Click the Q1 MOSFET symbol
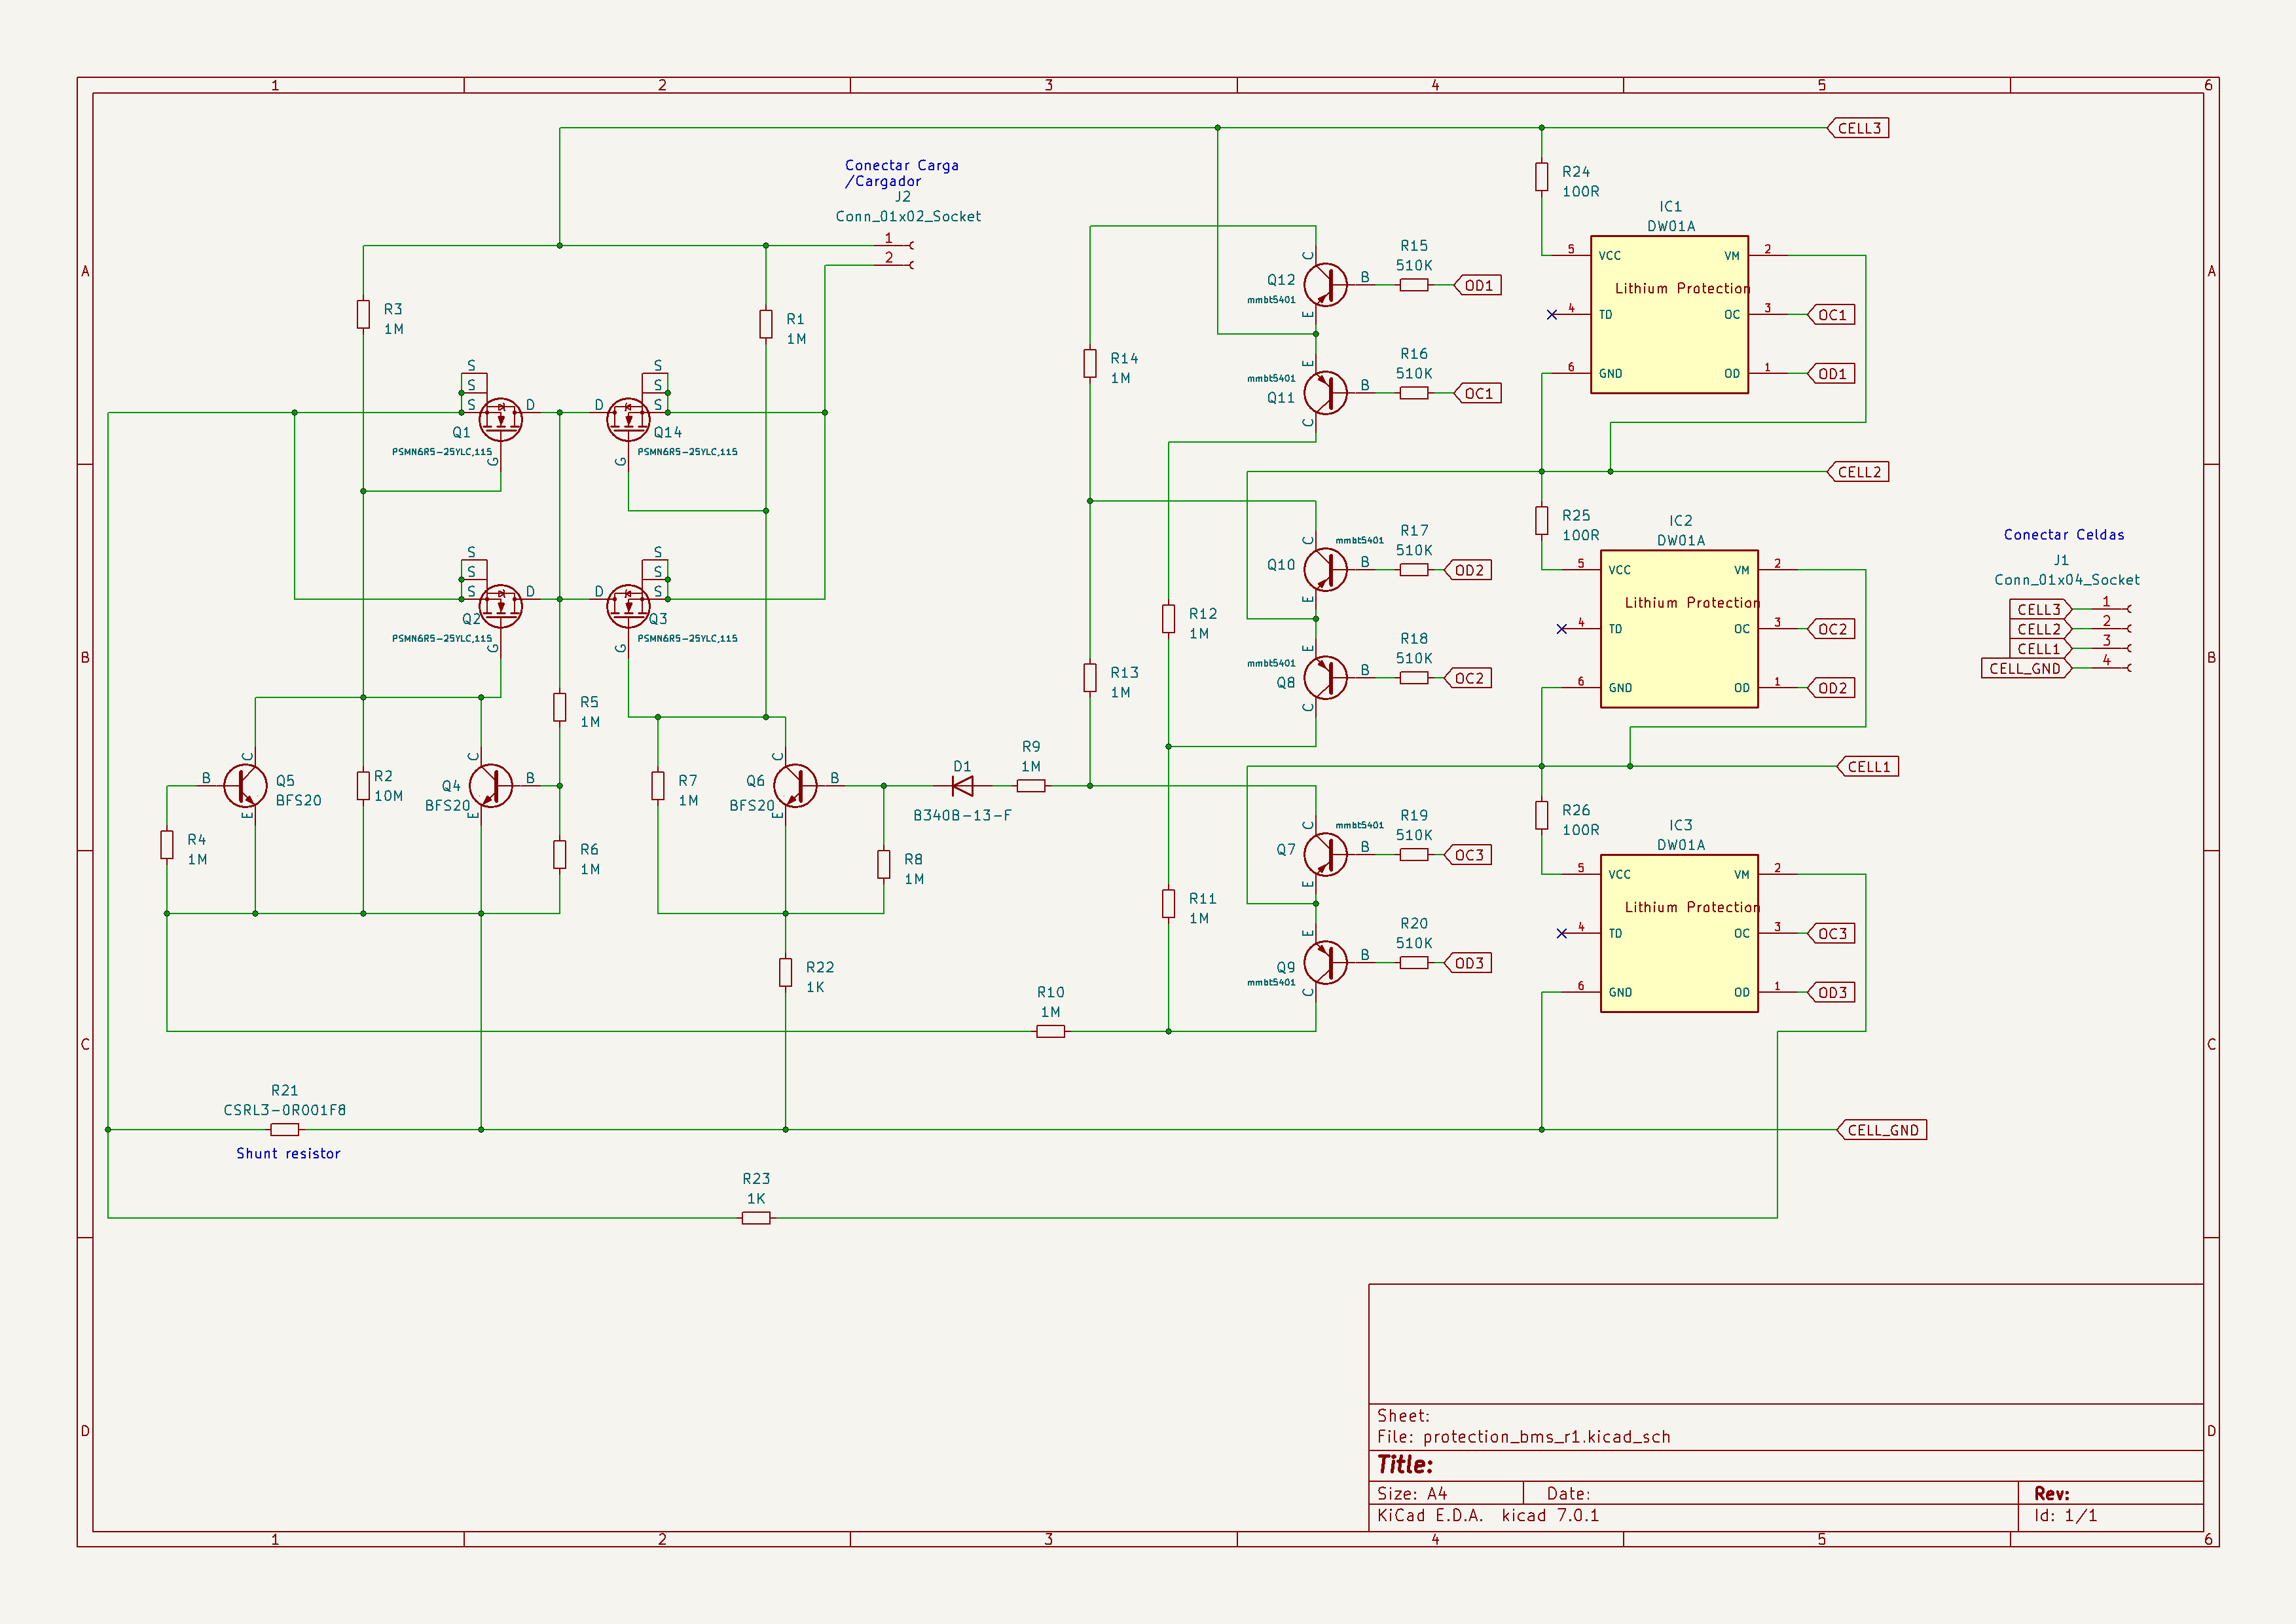This screenshot has height=1624, width=2296. tap(500, 419)
